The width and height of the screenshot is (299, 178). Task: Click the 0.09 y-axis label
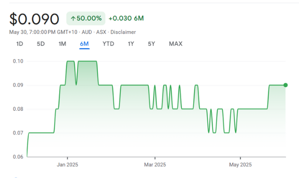[x=18, y=85]
